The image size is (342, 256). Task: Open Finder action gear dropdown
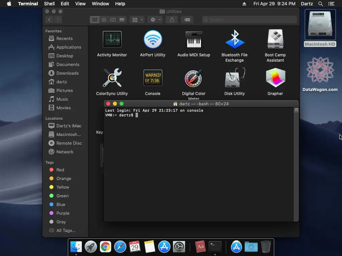[155, 20]
